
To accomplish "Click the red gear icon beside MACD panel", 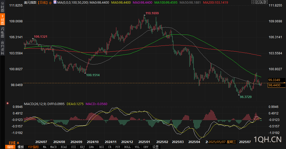I will 8,103.
